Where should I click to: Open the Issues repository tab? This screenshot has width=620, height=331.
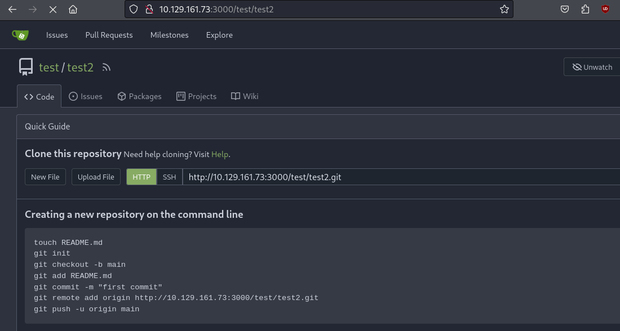click(x=86, y=96)
